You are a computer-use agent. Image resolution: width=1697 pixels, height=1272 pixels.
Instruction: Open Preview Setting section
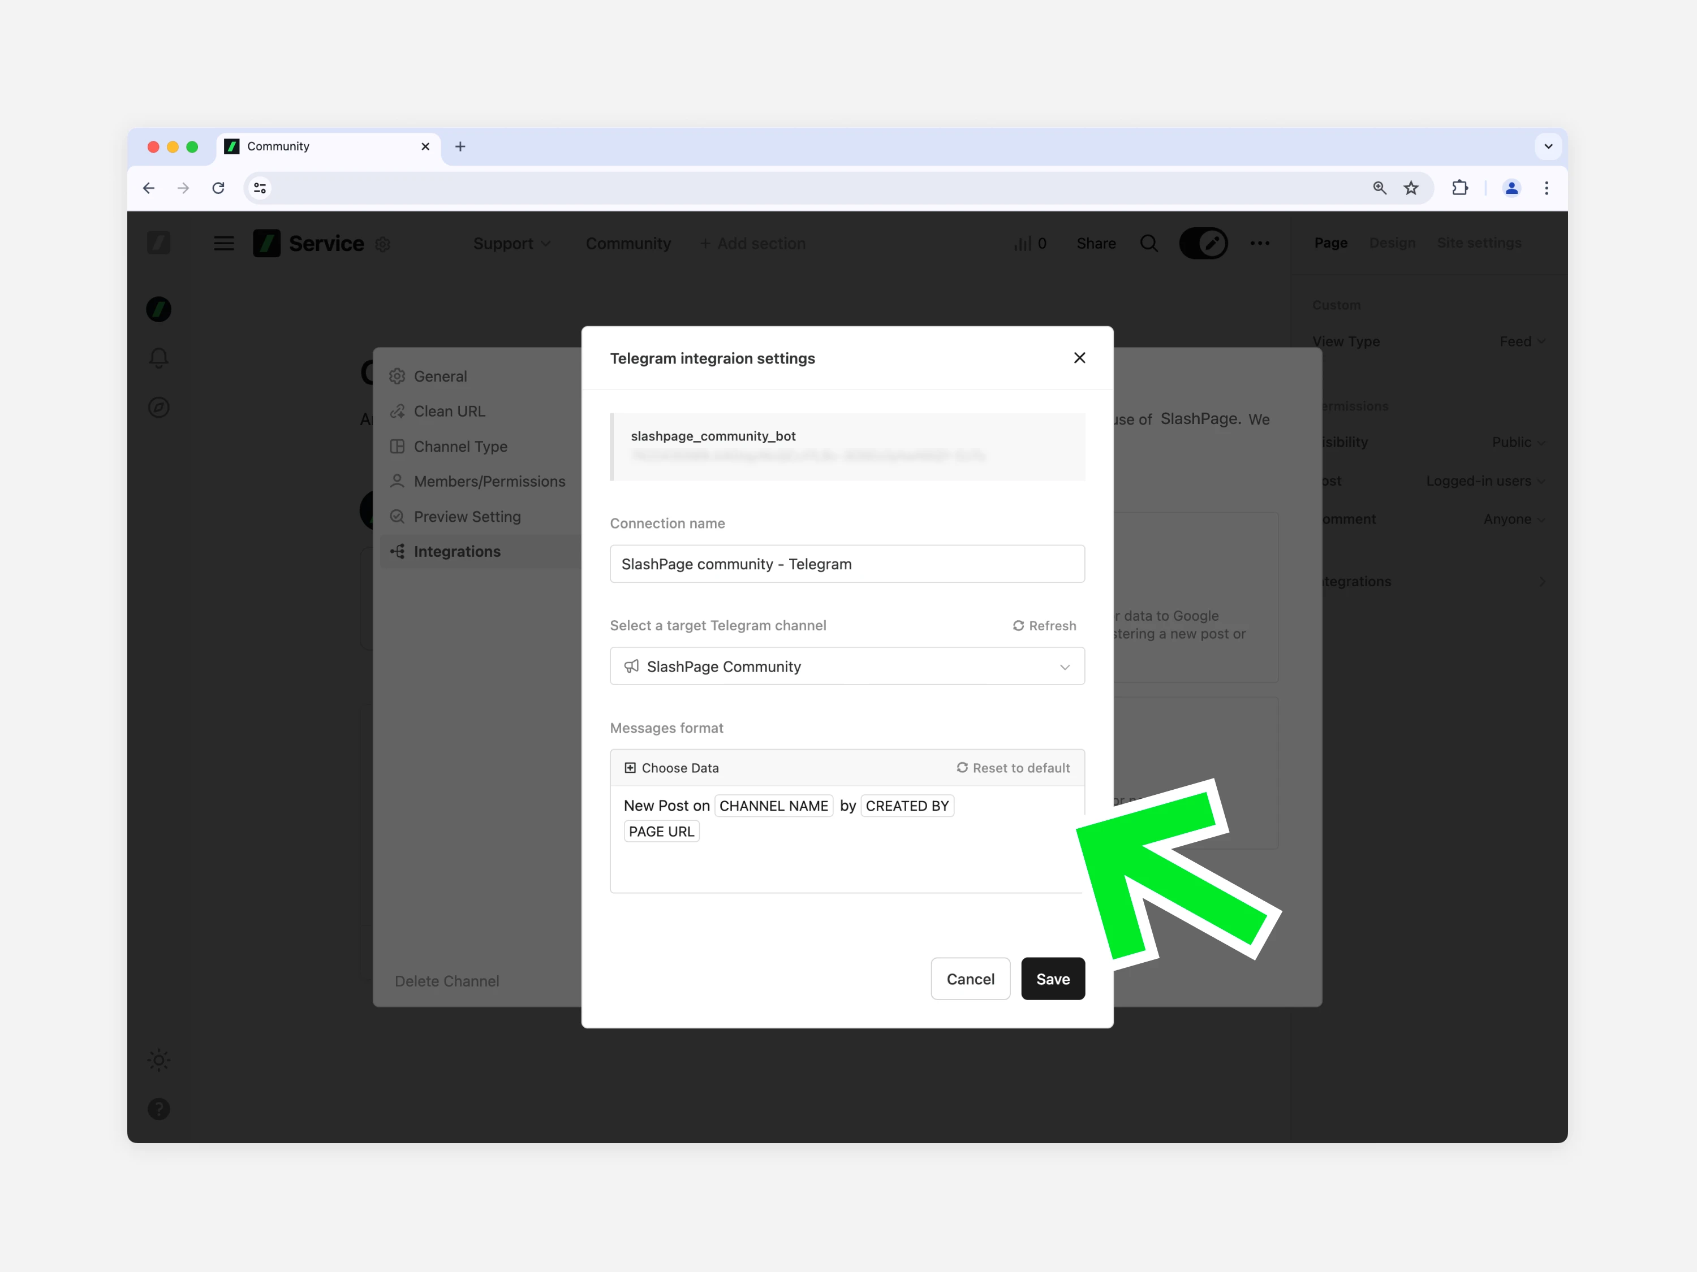480,517
